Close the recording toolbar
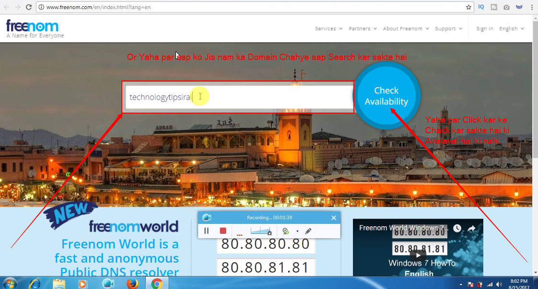This screenshot has width=538, height=289. point(334,218)
